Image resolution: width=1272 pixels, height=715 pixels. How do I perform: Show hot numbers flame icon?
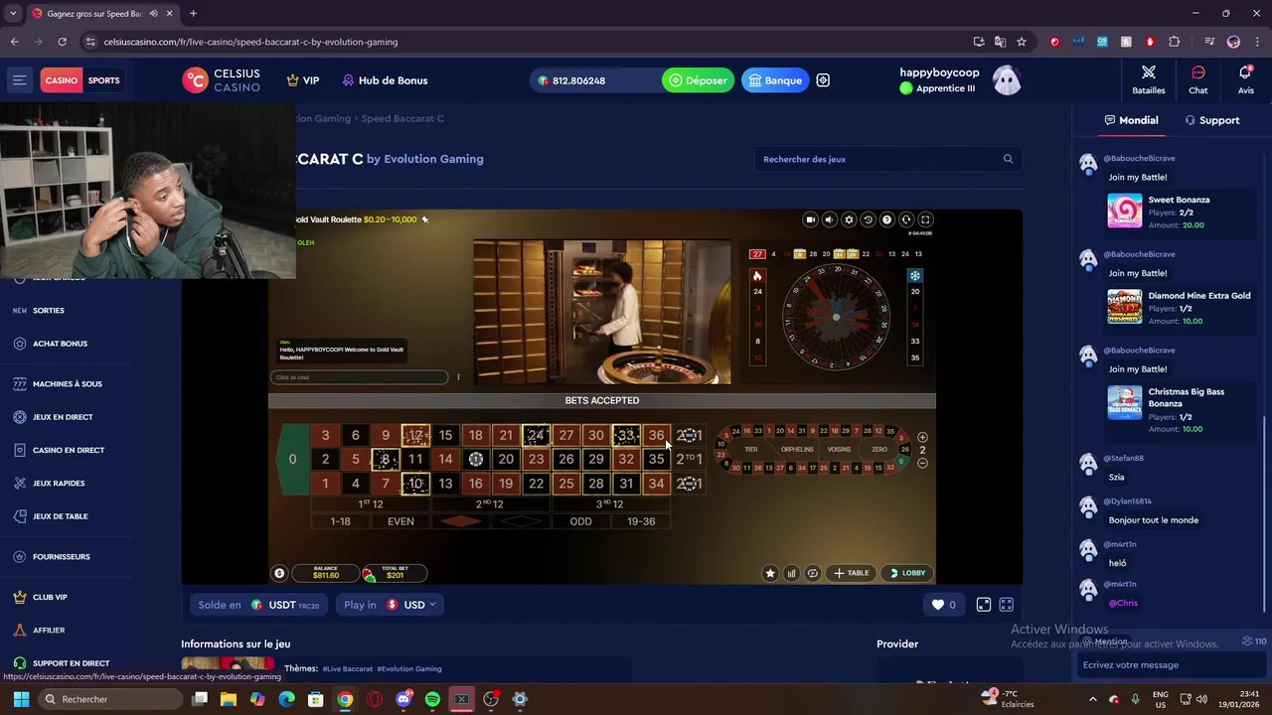(x=757, y=276)
